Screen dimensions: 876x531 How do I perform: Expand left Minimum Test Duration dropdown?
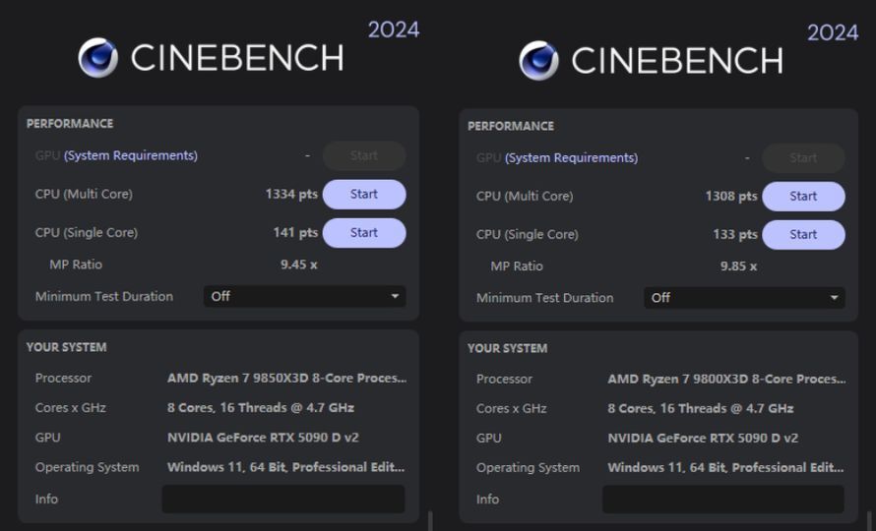304,296
